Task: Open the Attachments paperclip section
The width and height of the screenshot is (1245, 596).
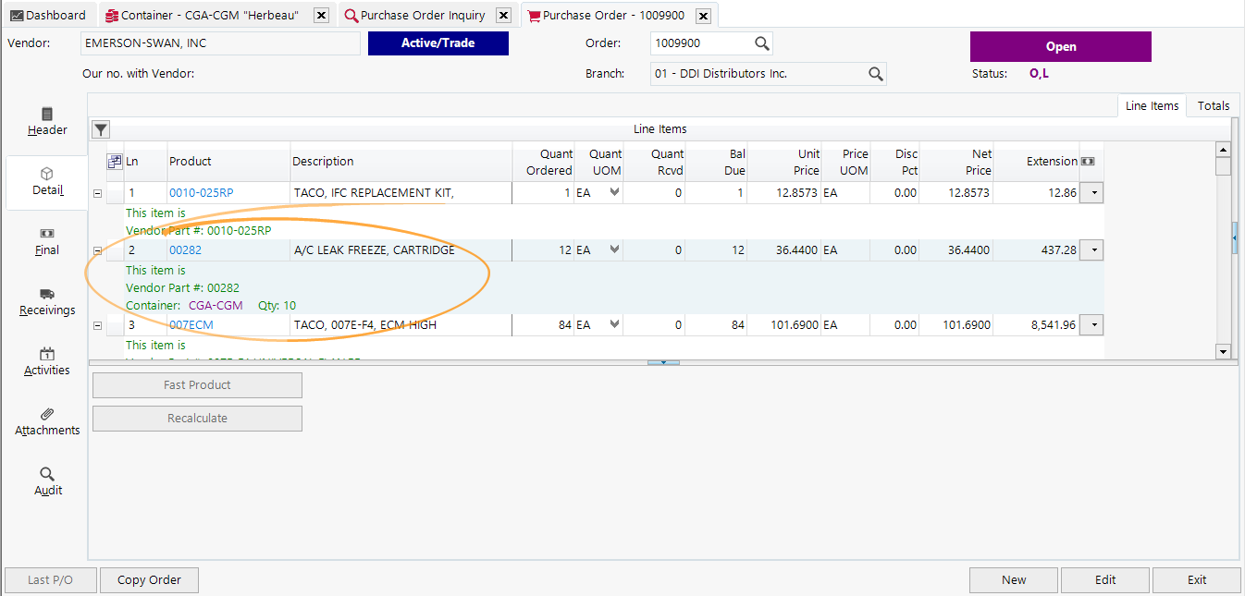Action: click(x=47, y=421)
